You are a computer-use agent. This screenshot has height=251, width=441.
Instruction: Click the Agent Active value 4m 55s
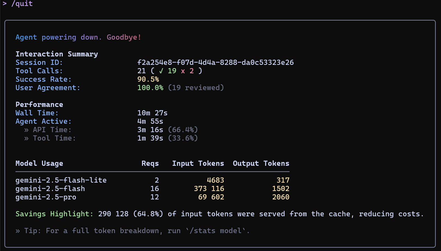click(150, 122)
